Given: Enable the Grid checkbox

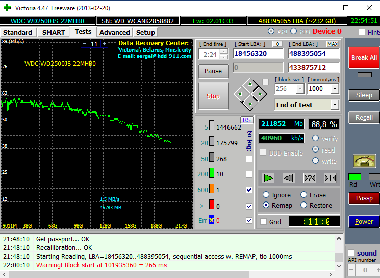Looking at the screenshot, I should pos(263,222).
